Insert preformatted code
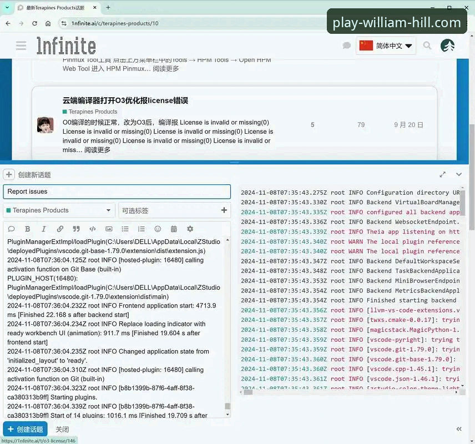The image size is (475, 444). click(93, 229)
